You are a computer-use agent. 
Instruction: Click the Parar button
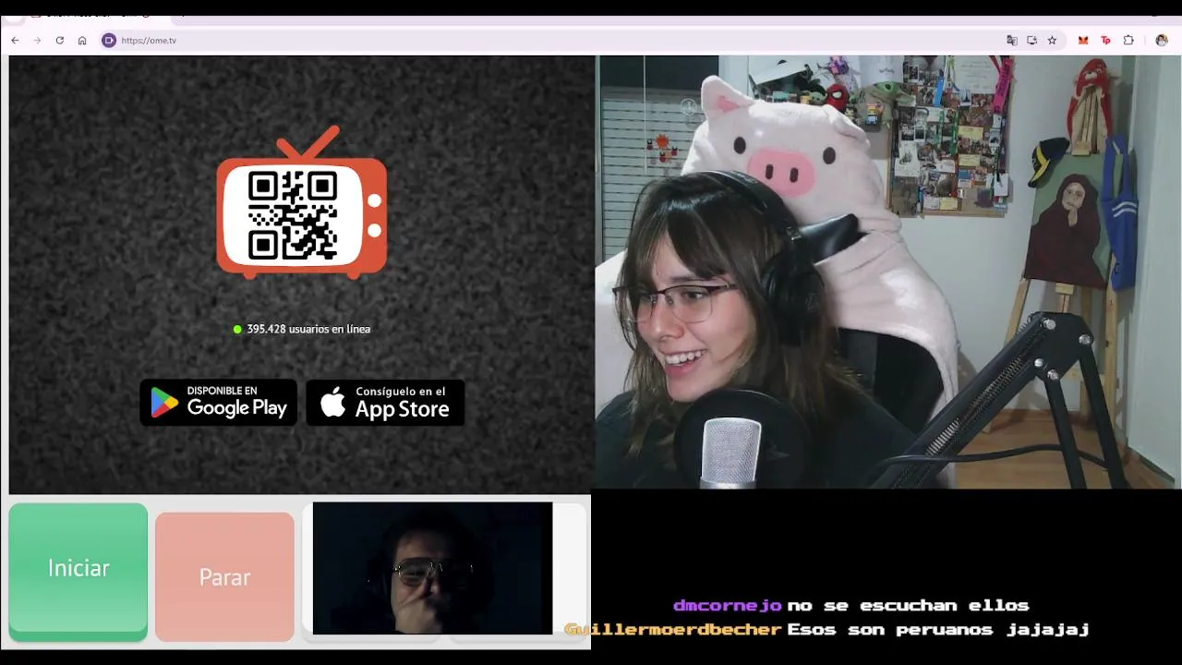point(224,577)
